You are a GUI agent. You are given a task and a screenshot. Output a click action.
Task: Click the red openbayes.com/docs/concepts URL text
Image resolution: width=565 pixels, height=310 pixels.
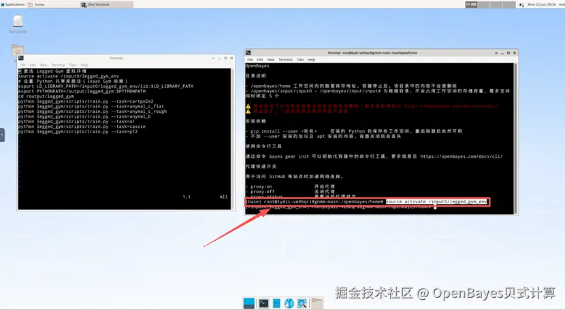click(451, 106)
